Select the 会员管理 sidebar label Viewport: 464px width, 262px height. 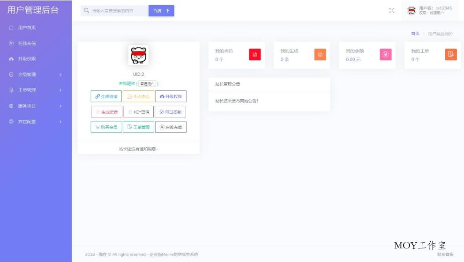(x=27, y=74)
